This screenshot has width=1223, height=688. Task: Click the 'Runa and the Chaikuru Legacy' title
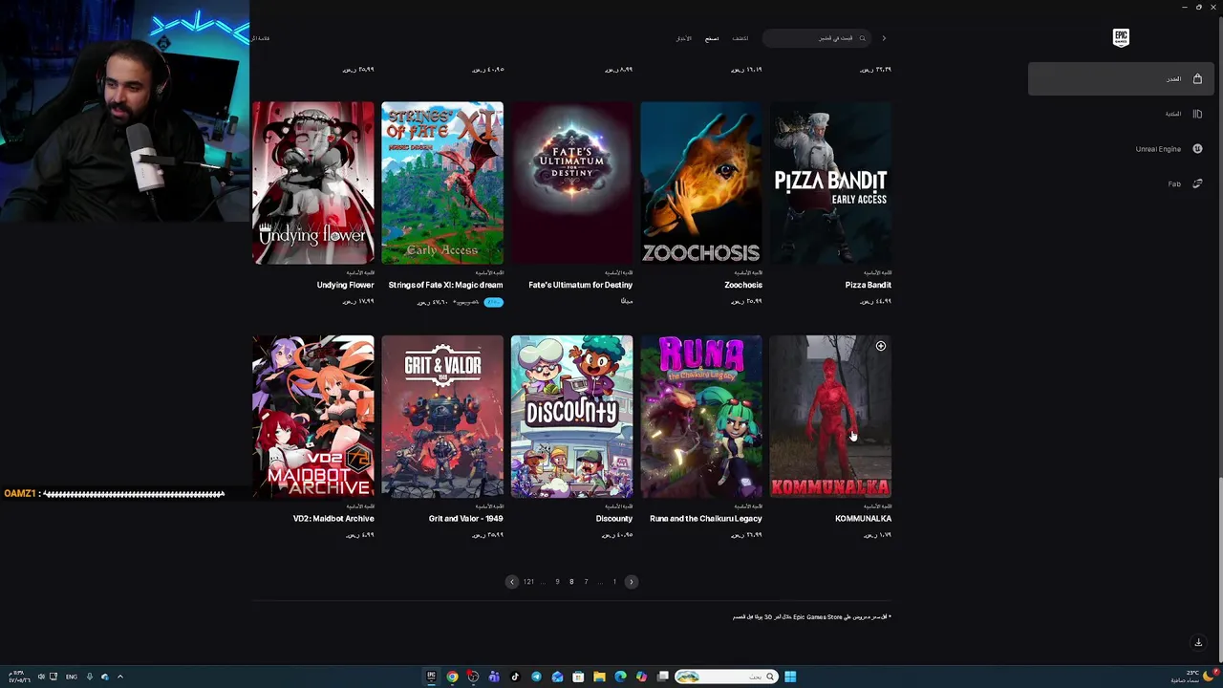coord(706,519)
